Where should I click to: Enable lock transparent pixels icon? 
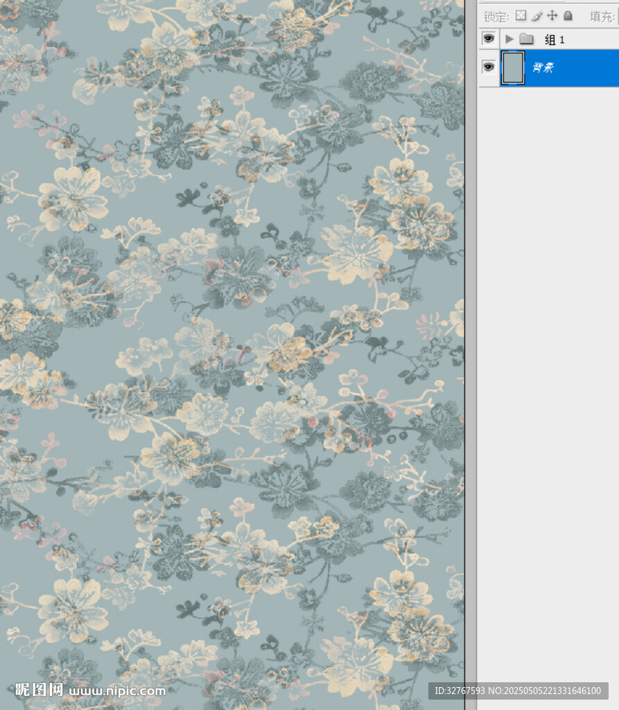(x=521, y=16)
